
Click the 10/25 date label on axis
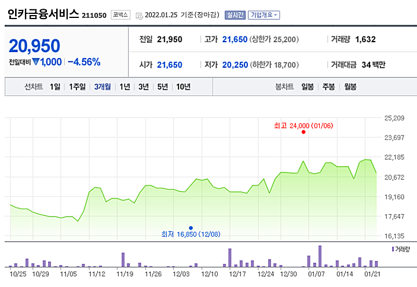point(18,274)
